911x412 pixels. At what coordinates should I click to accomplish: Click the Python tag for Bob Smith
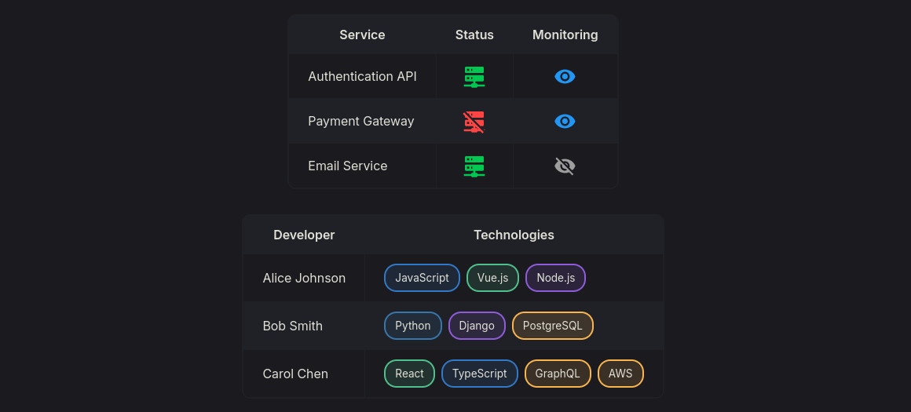point(412,326)
